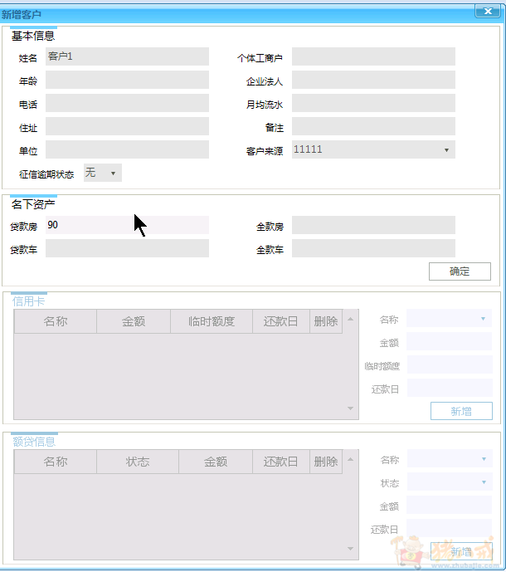Click the 单位 input field
The image size is (506, 572).
127,149
